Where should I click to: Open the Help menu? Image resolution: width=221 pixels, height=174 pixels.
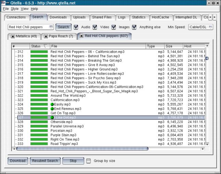click(x=35, y=9)
